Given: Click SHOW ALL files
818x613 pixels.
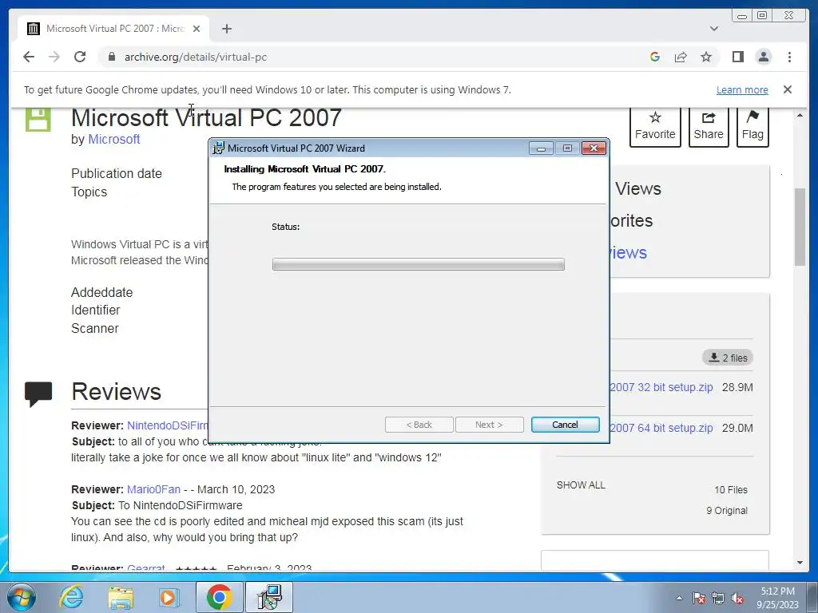Looking at the screenshot, I should tap(581, 484).
